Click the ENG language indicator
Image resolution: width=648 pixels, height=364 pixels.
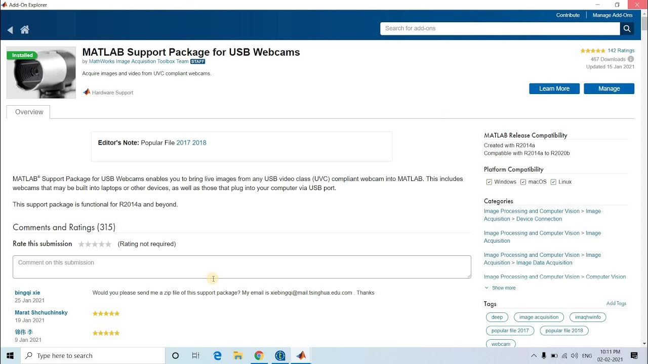(x=587, y=356)
